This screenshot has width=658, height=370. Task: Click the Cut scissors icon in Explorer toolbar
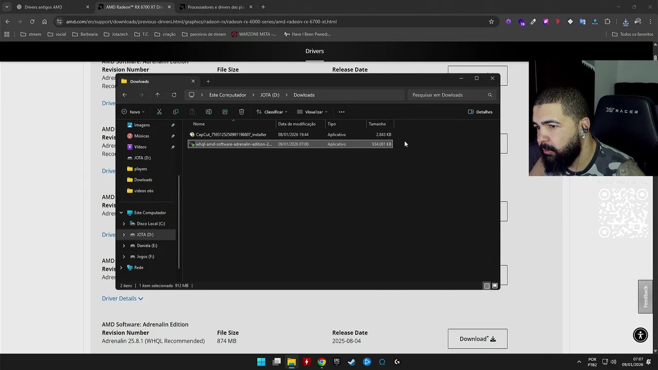pyautogui.click(x=159, y=112)
